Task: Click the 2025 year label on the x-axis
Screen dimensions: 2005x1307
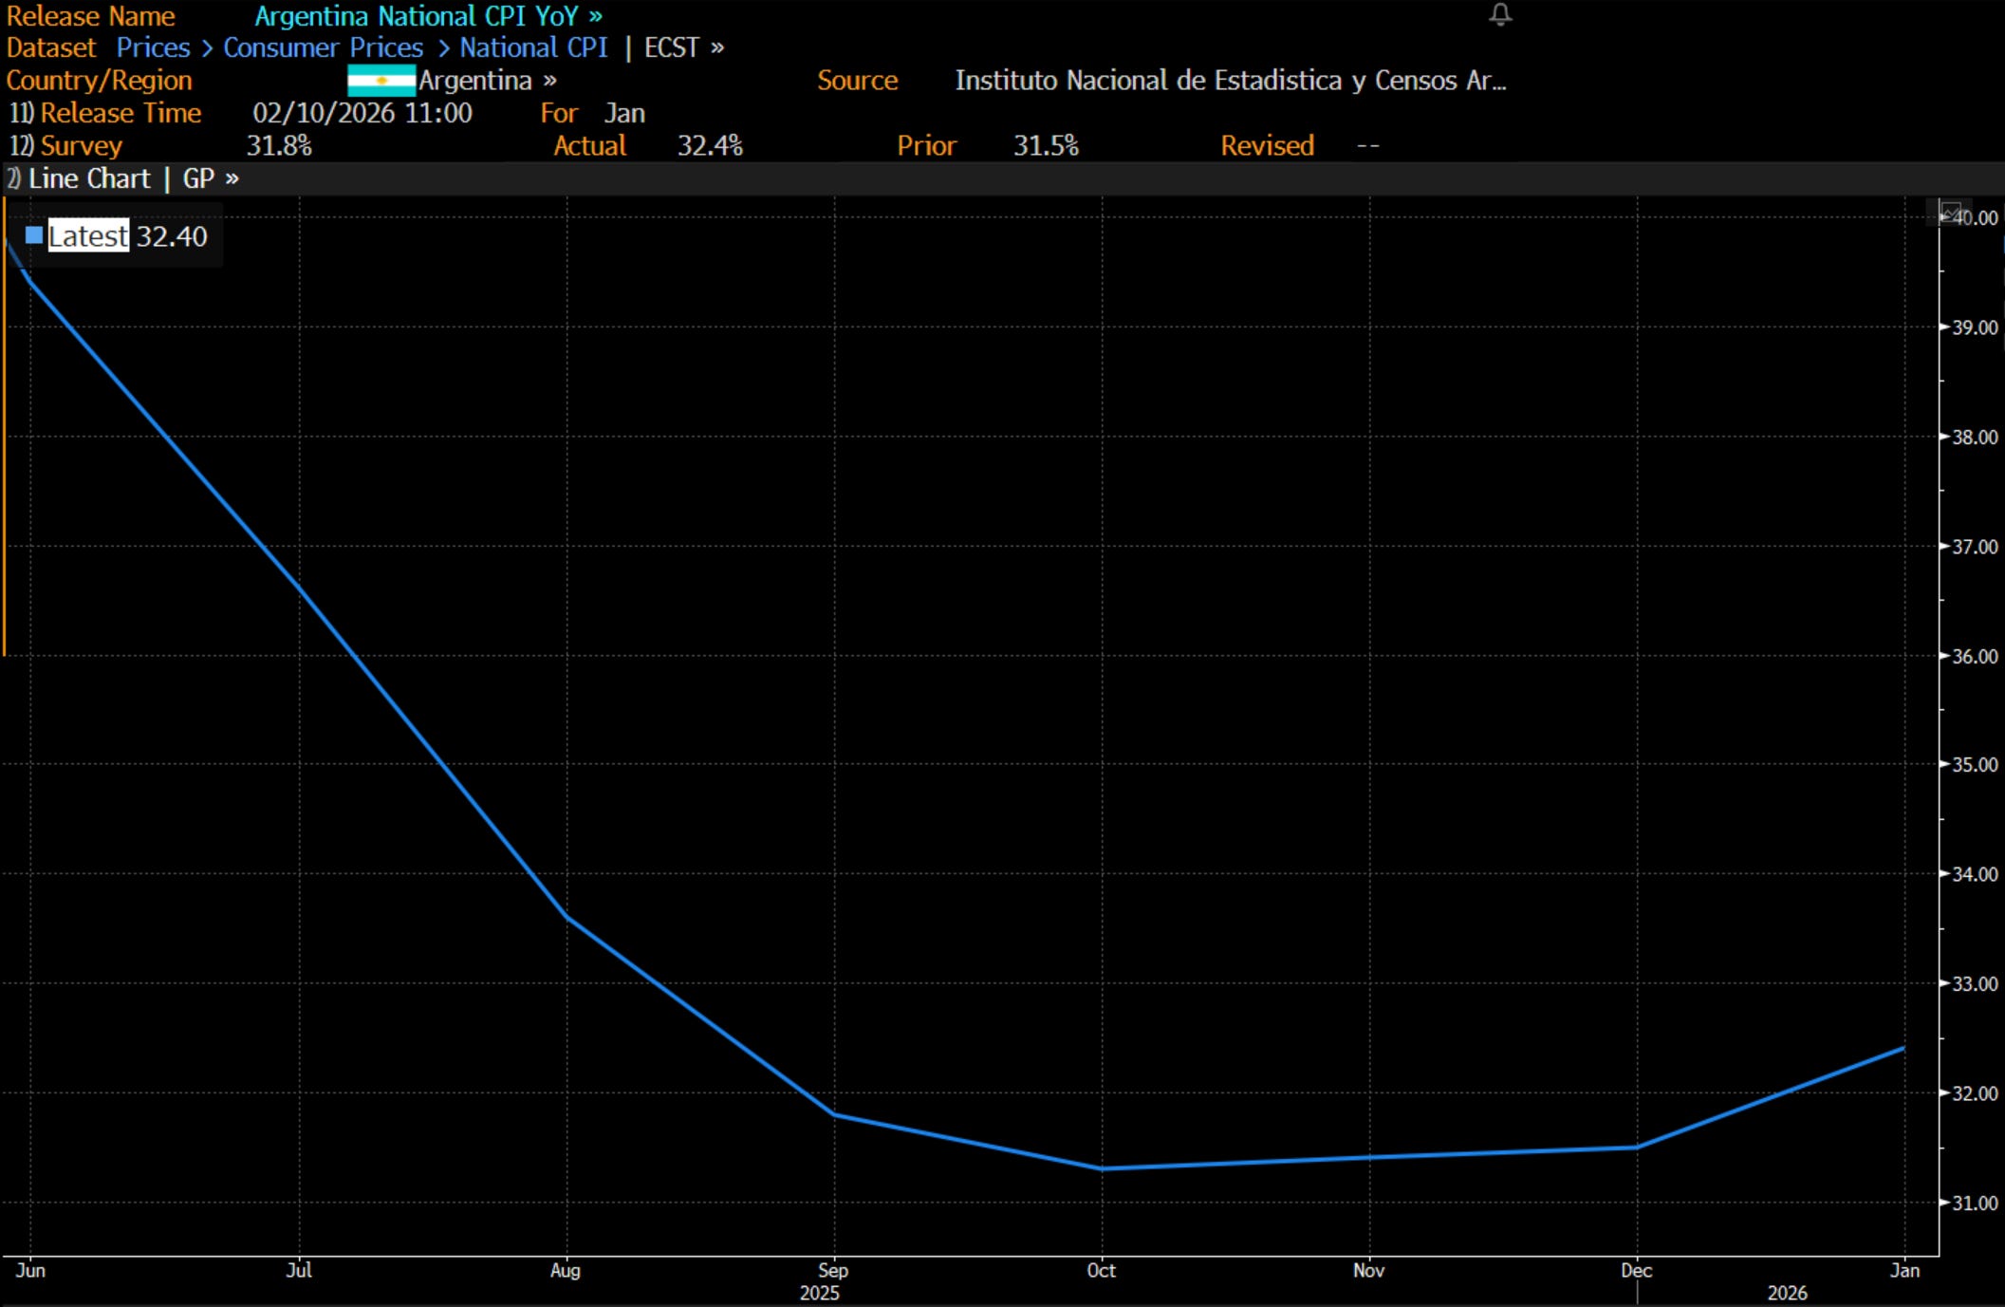Action: (820, 1293)
